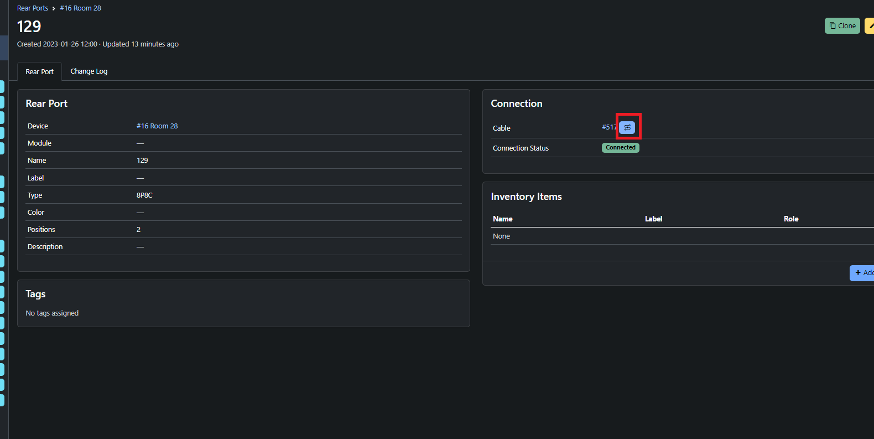
Task: Click the 8P8C type value
Action: (144, 195)
